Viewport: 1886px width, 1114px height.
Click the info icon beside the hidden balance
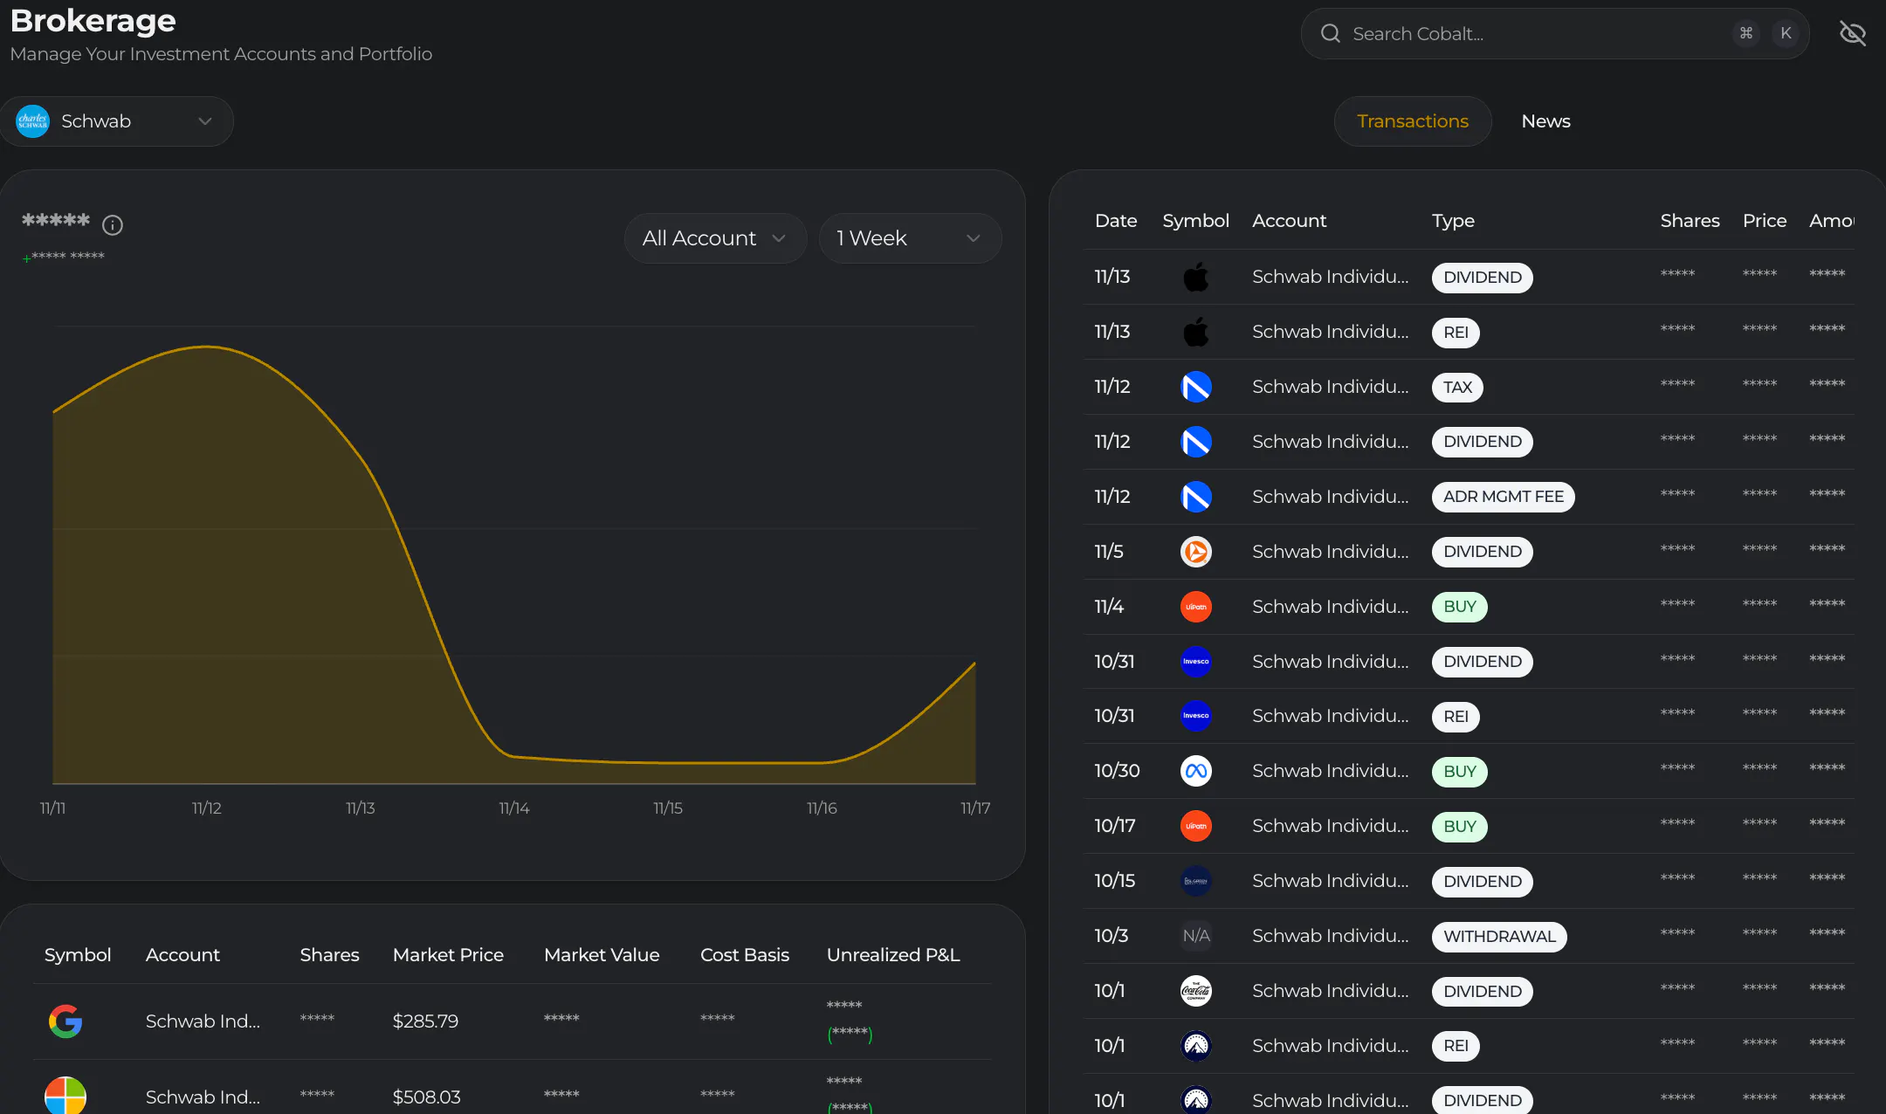113,225
